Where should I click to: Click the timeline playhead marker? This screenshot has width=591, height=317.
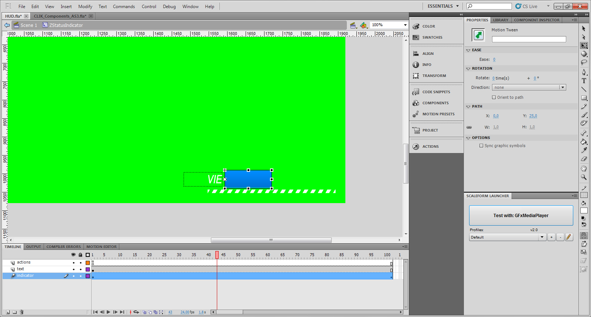[x=217, y=255]
